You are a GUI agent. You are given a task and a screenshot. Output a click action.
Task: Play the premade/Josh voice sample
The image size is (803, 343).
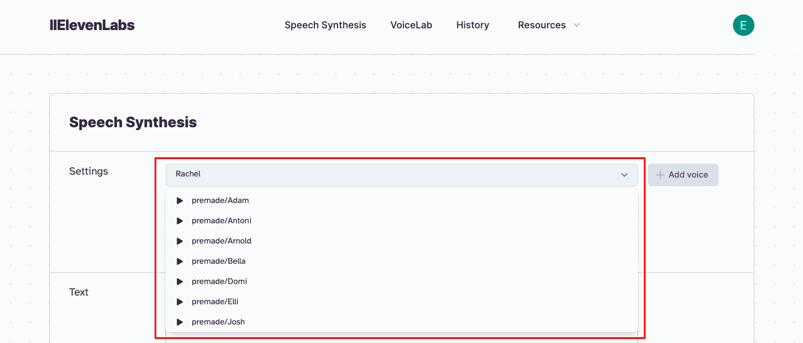point(179,322)
